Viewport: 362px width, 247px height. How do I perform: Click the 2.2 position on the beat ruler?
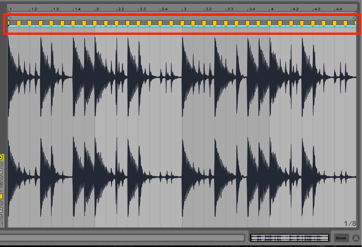(121, 9)
